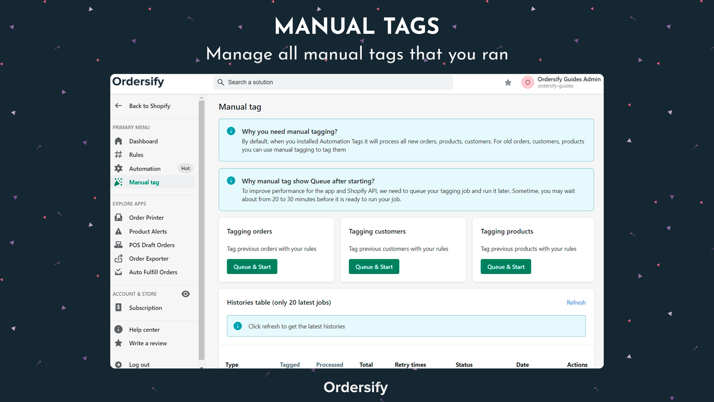Viewport: 714px width, 402px height.
Task: Expand the Explore Apps section
Action: (x=129, y=204)
